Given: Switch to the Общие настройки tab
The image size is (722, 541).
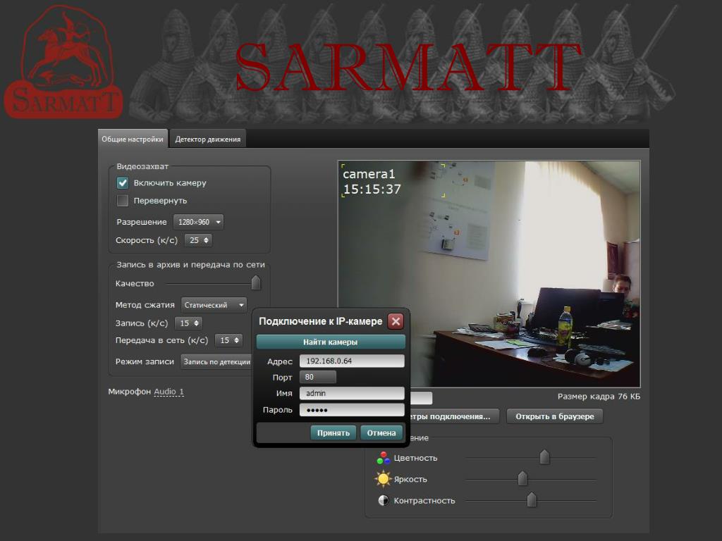Looking at the screenshot, I should coord(133,139).
